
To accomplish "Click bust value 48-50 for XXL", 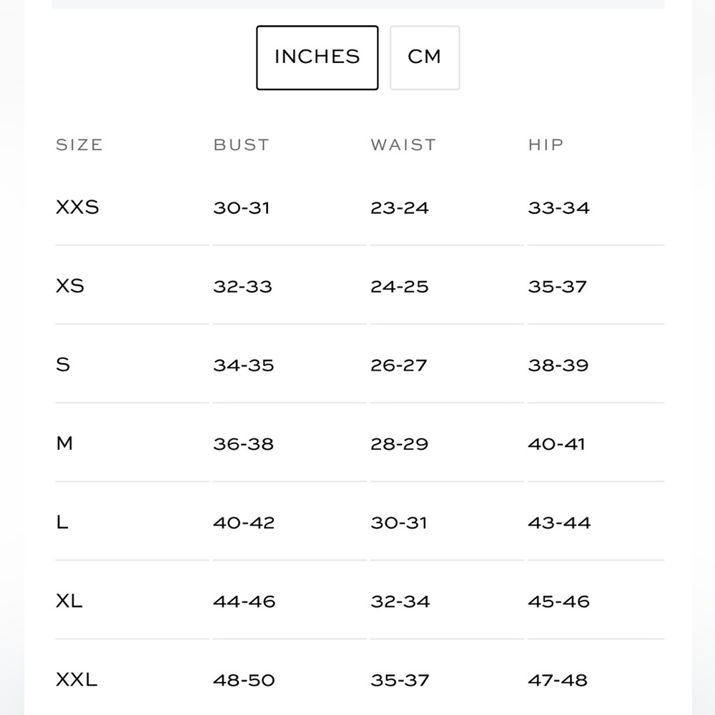I will [244, 681].
